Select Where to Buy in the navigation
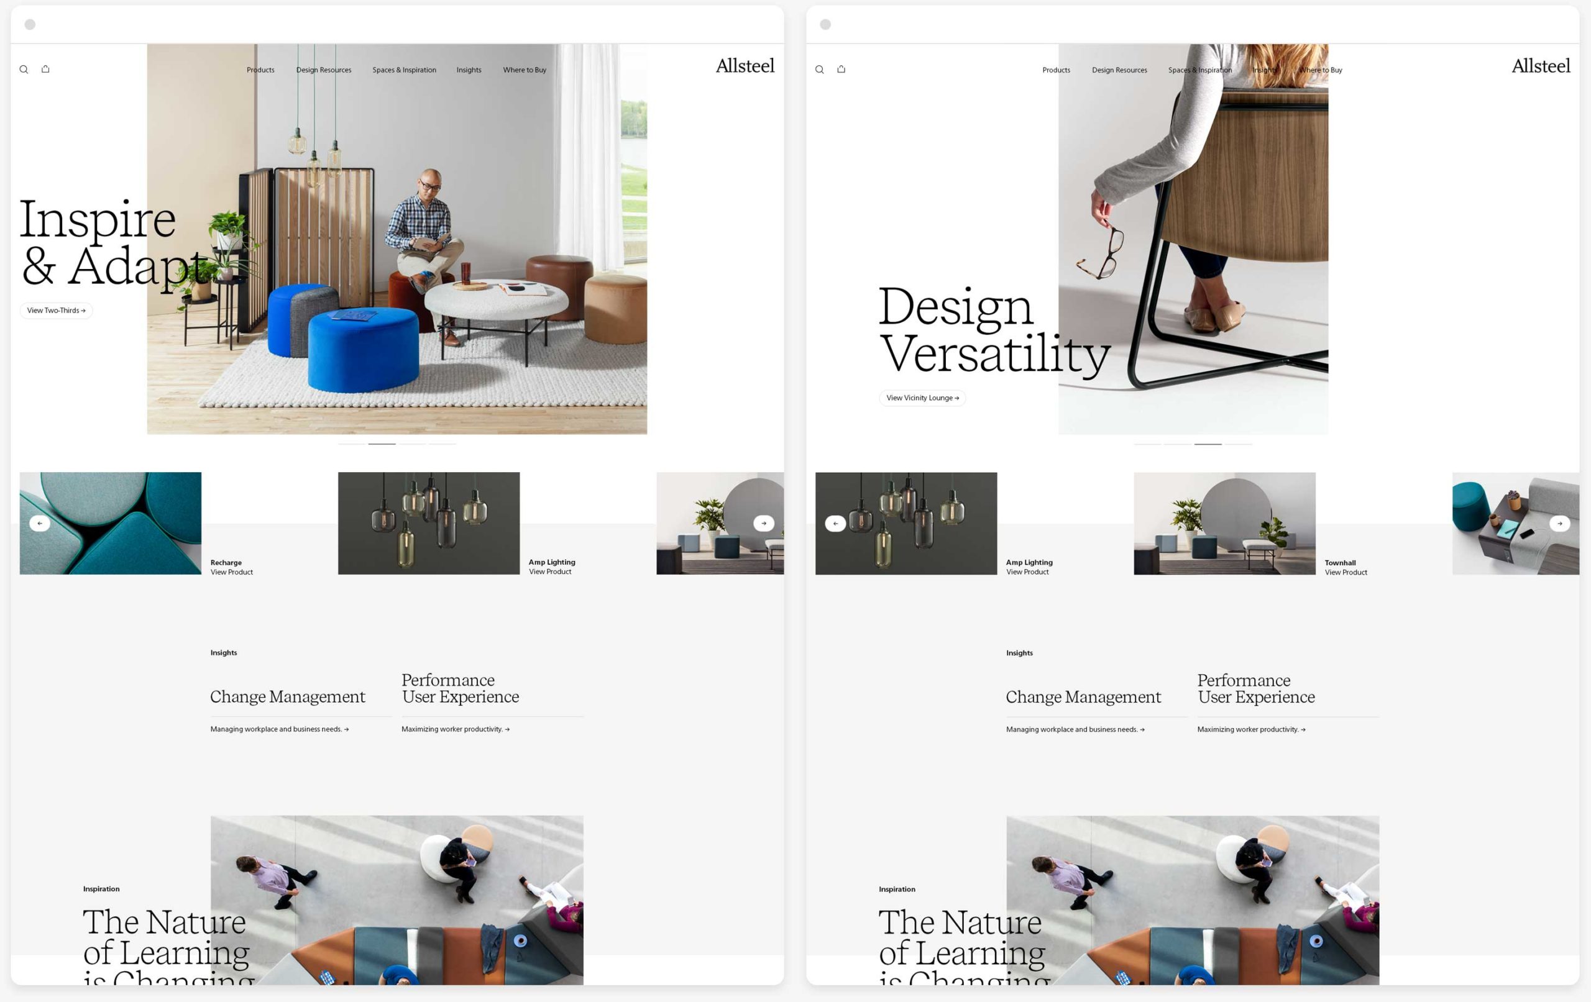 point(524,70)
